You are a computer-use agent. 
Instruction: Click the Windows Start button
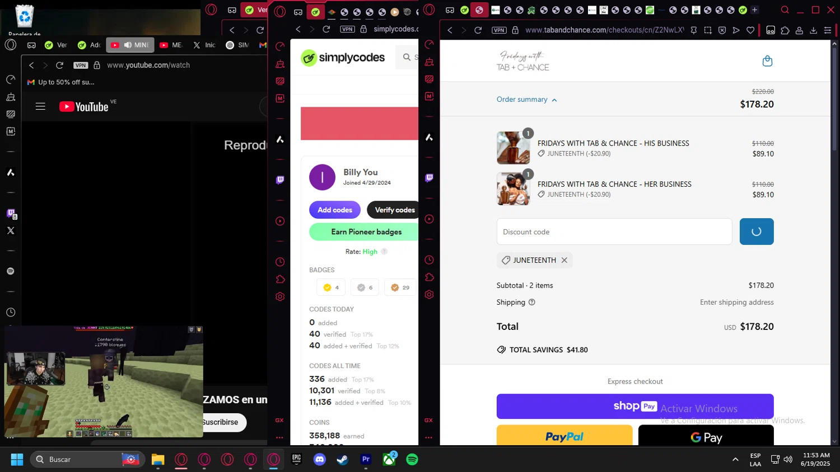(x=17, y=460)
